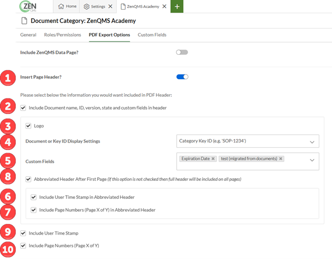This screenshot has height=259, width=332.
Task: Add a new tab with plus button
Action: (177, 6)
